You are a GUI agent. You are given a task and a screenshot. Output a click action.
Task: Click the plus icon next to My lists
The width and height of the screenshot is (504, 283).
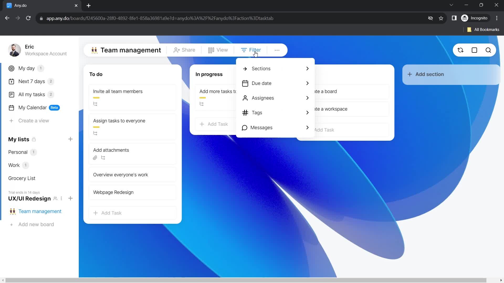click(70, 139)
